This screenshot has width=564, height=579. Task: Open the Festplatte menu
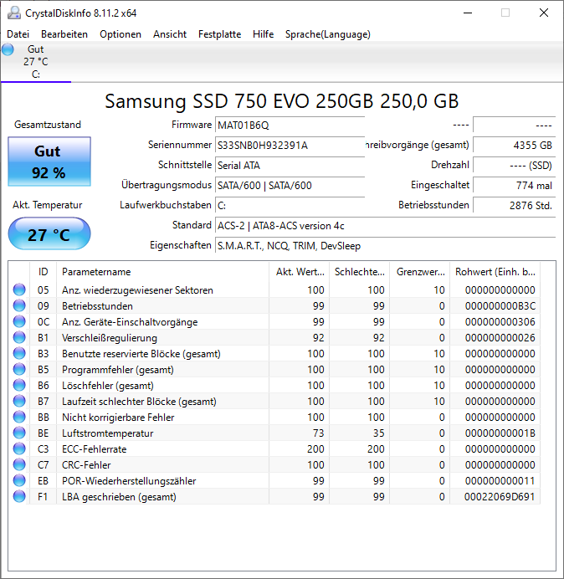[219, 34]
